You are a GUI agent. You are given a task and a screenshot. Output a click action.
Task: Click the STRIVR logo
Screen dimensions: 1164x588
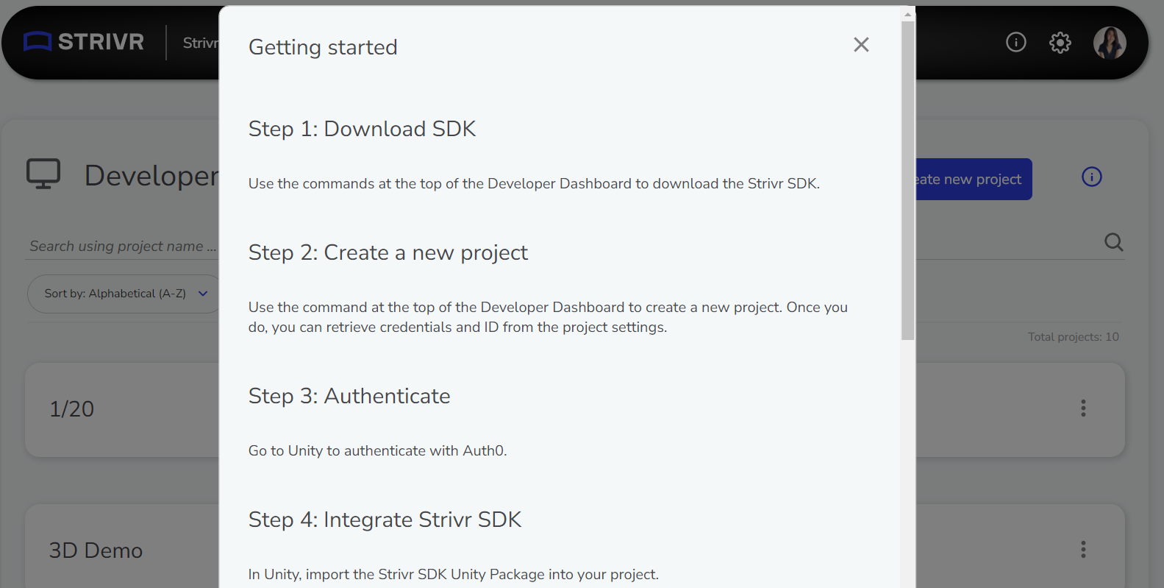[x=84, y=42]
